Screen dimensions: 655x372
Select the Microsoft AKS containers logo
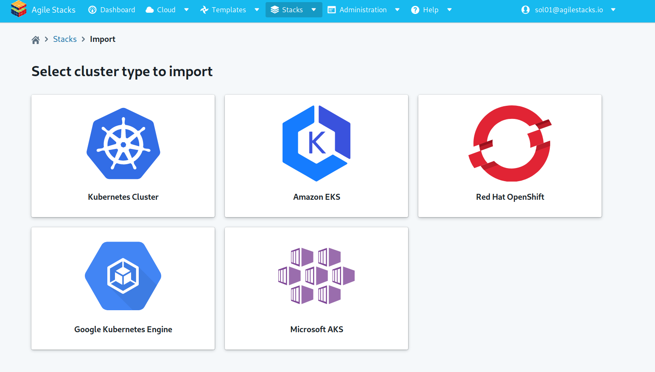tap(316, 276)
